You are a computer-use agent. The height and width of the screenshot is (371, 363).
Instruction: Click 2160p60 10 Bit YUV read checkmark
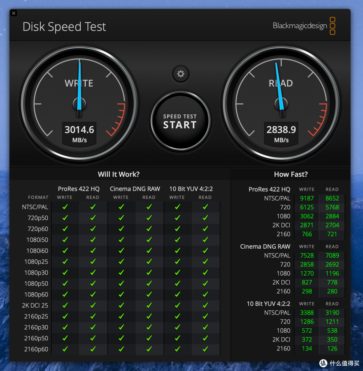pos(205,349)
